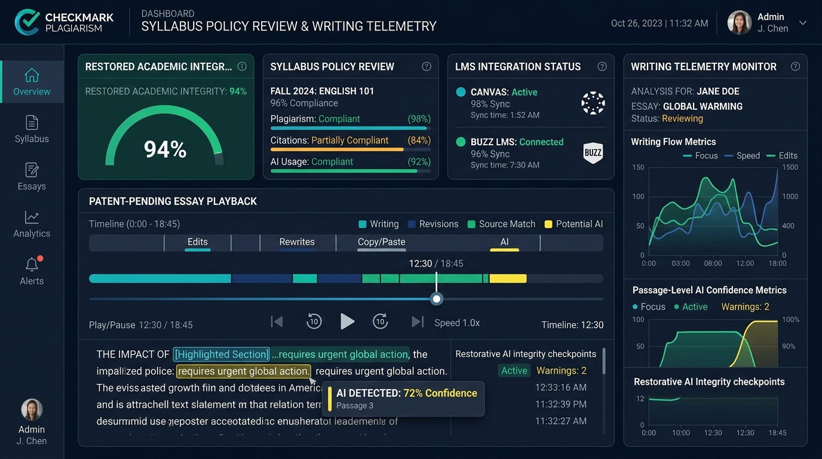Open the Analytics section in the sidebar
Viewport: 822px width, 459px height.
tap(32, 224)
